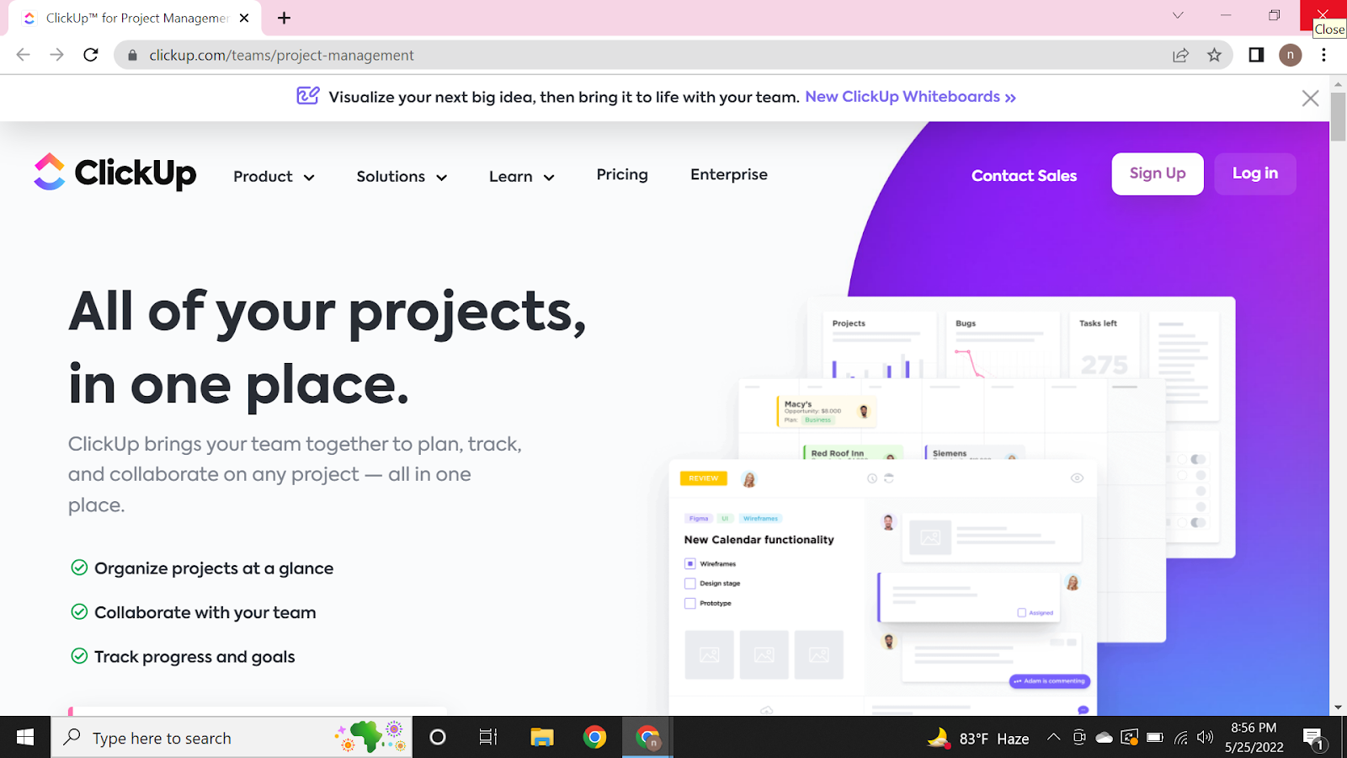Click the 'Tasks left' widget label
The image size is (1347, 758).
1099,323
